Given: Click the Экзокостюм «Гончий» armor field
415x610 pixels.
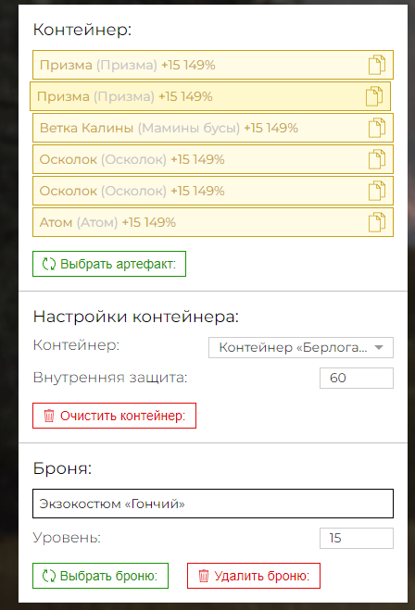Looking at the screenshot, I should 213,504.
